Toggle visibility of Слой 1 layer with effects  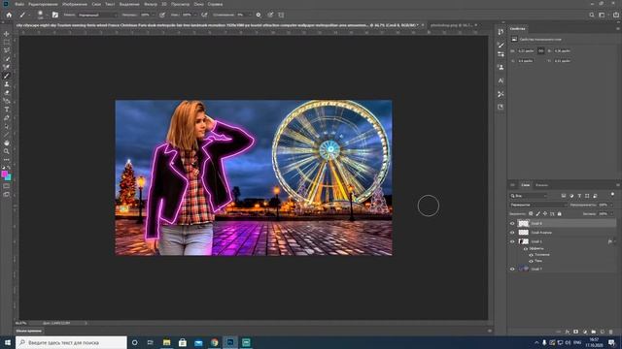tap(512, 241)
